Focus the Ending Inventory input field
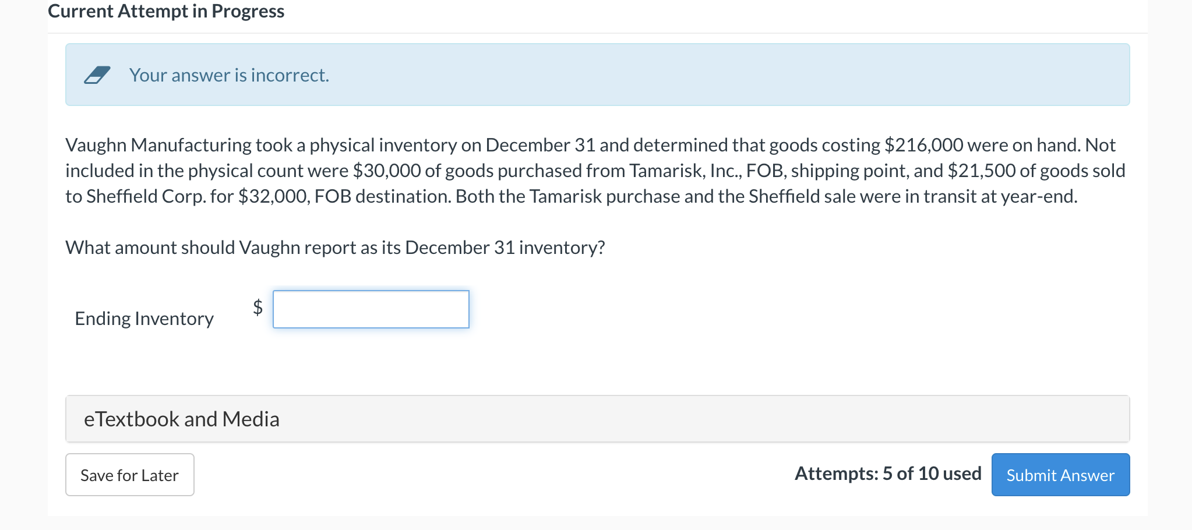The width and height of the screenshot is (1192, 530). [371, 309]
